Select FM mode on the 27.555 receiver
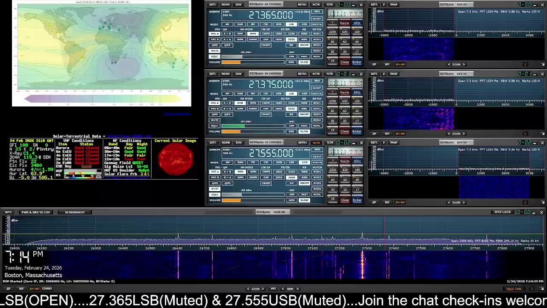This screenshot has height=308, width=547. coord(253,162)
